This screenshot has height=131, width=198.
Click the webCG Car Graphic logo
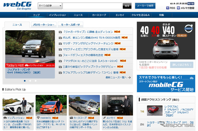(17, 6)
